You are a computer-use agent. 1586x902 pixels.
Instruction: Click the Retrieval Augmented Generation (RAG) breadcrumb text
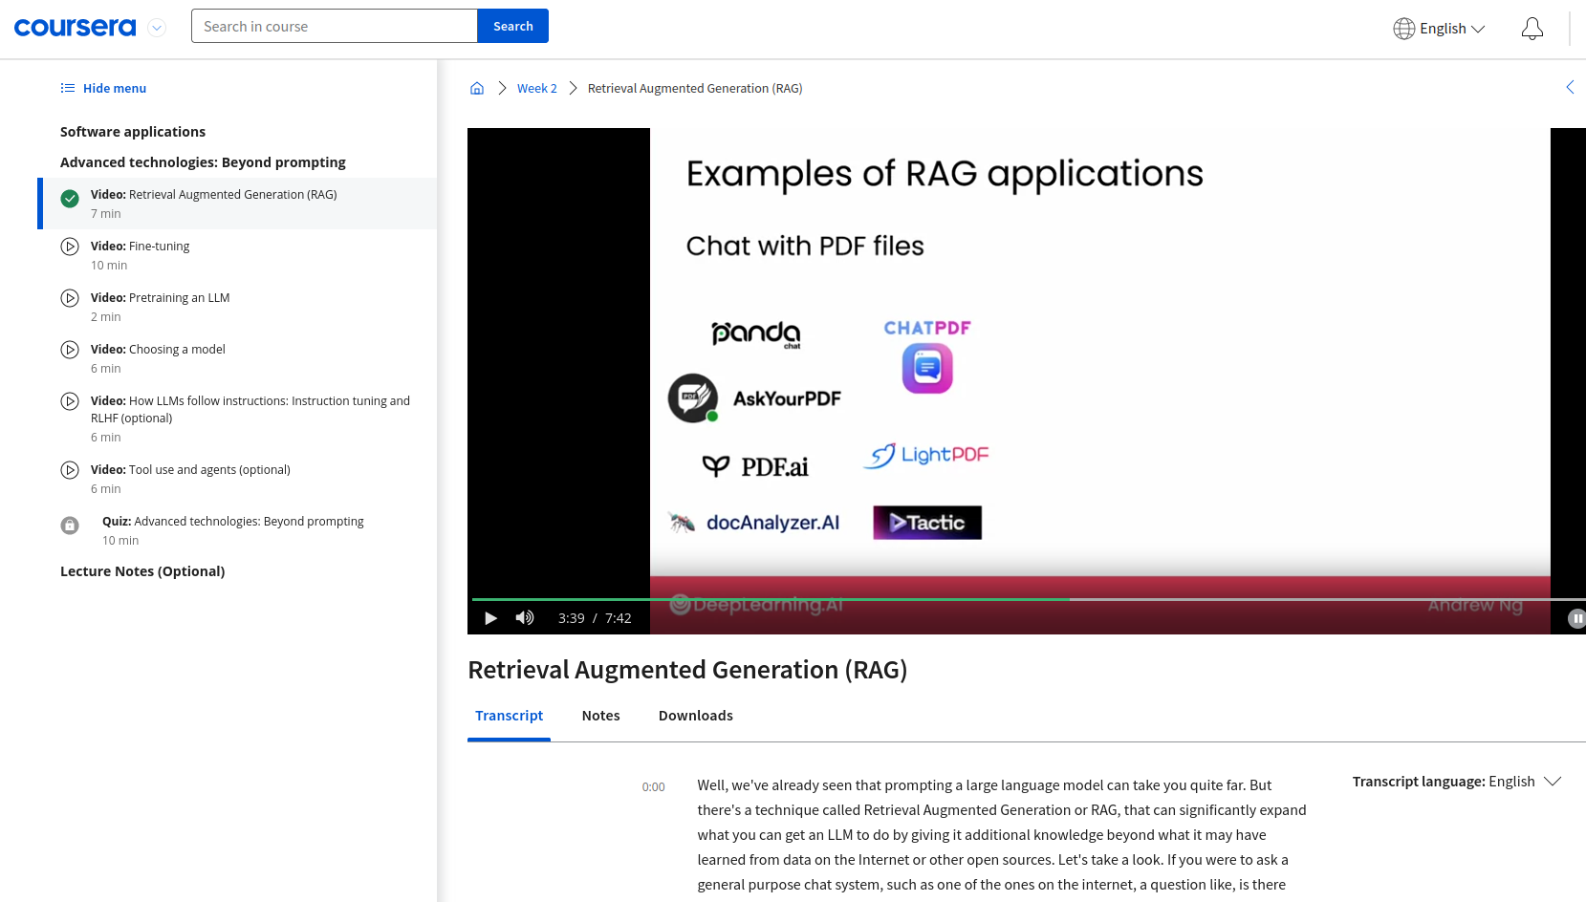pyautogui.click(x=695, y=88)
